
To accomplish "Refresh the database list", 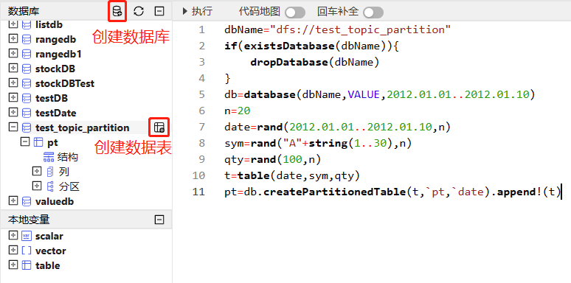I will [x=139, y=11].
